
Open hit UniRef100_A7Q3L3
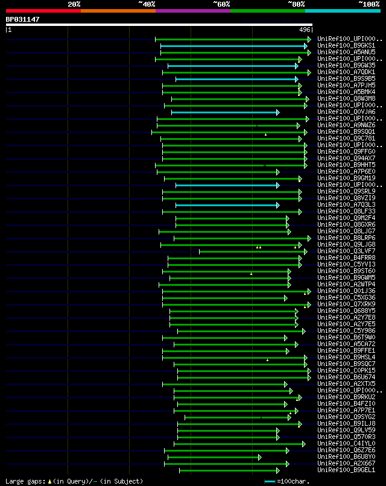[x=346, y=204]
